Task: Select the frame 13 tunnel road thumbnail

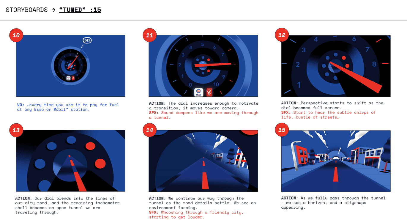Action: [x=70, y=161]
